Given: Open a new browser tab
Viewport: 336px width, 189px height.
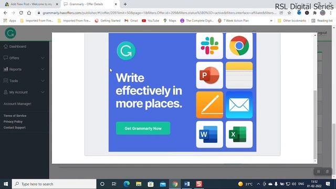Looking at the screenshot, I should point(125,4).
